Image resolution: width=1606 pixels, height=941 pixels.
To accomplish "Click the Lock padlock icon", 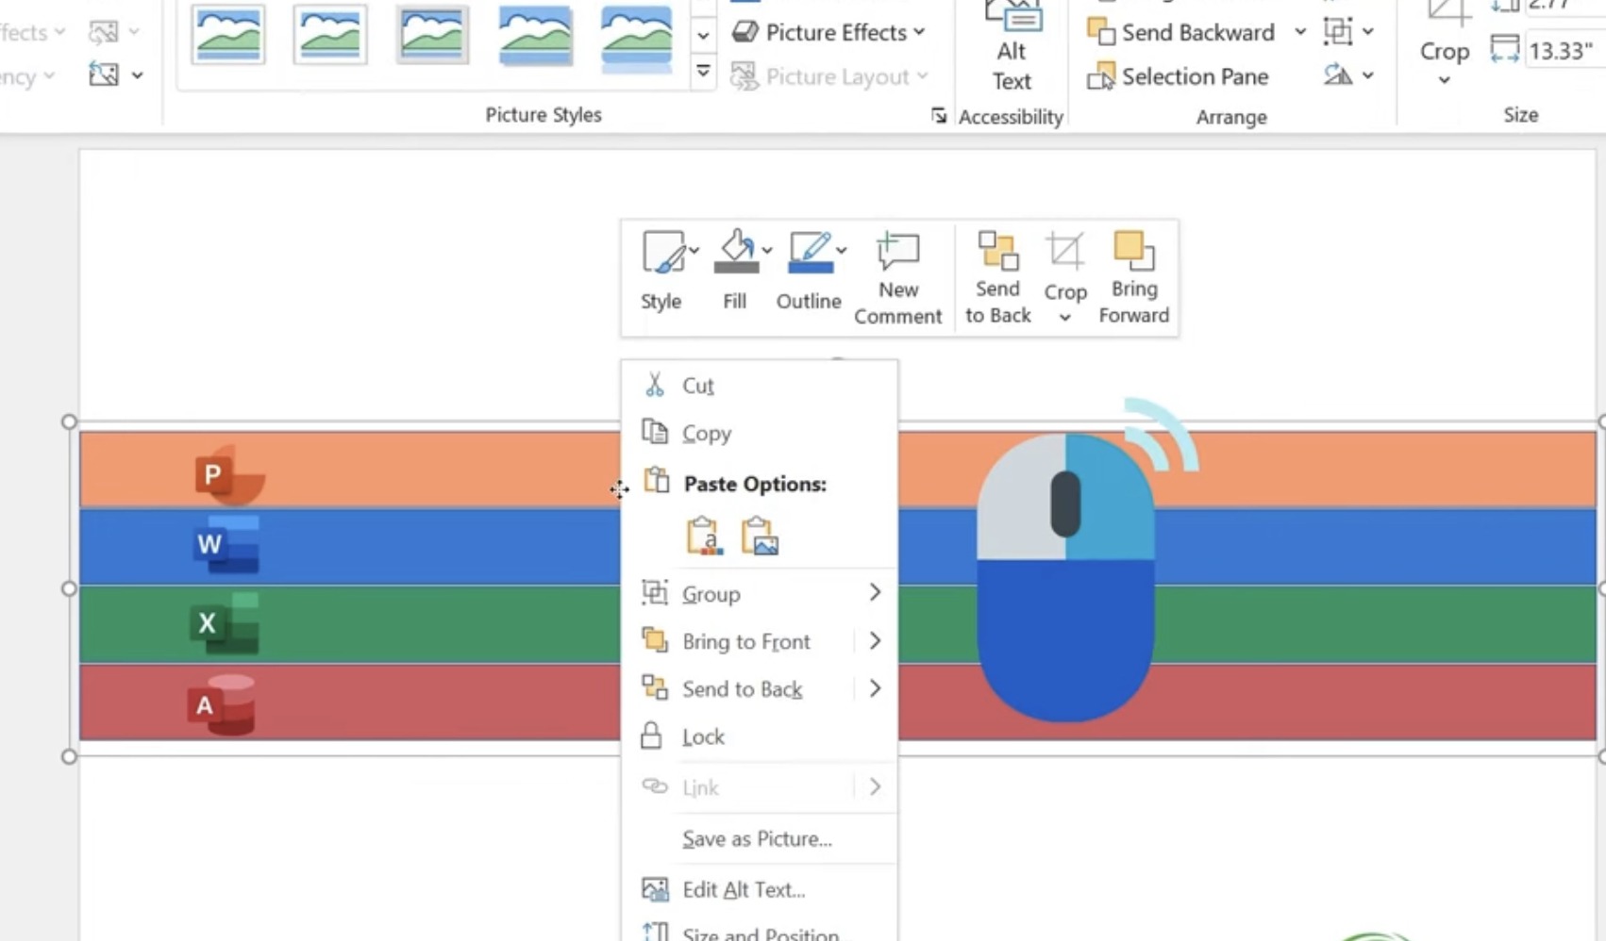I will (x=651, y=735).
